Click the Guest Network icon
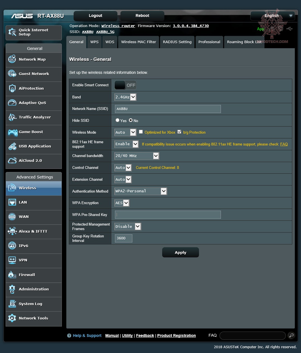Screen dimensions: 301x353 pos(12,74)
